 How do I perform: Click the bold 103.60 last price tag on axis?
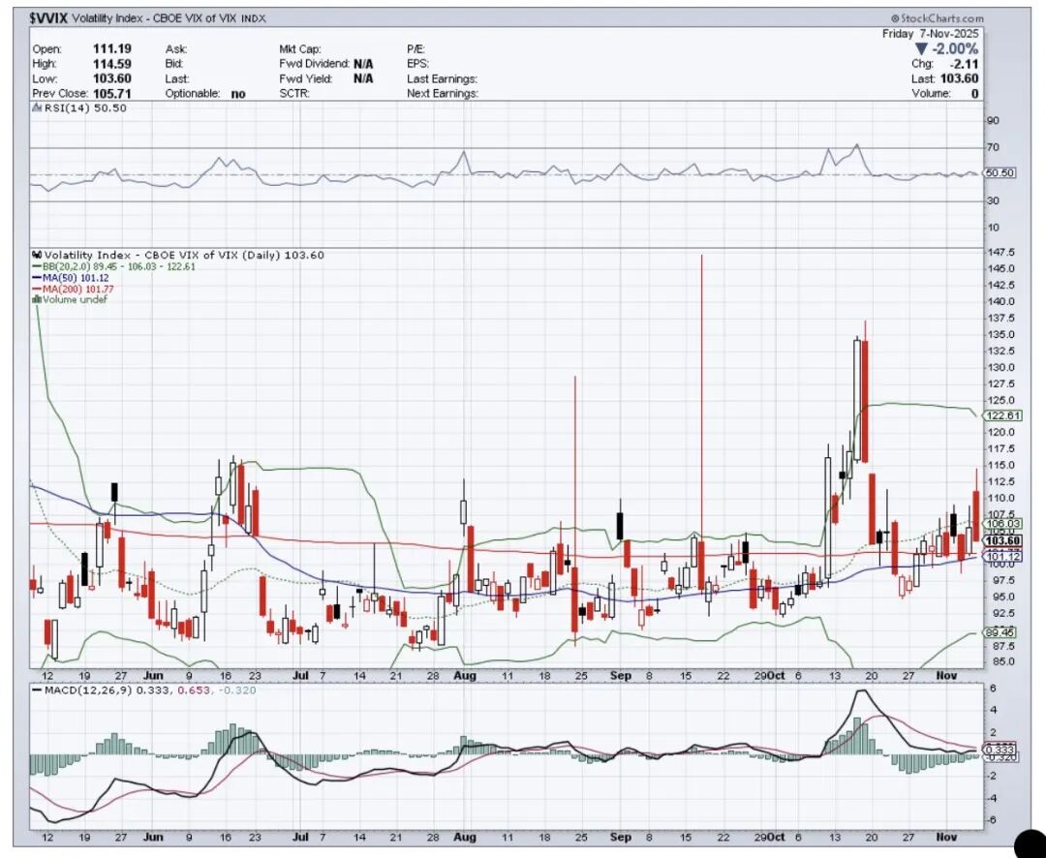coord(1003,540)
